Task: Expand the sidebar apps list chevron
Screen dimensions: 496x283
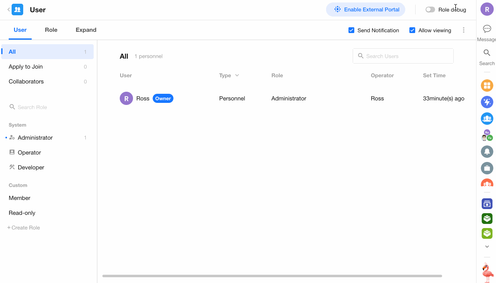Action: tap(487, 247)
